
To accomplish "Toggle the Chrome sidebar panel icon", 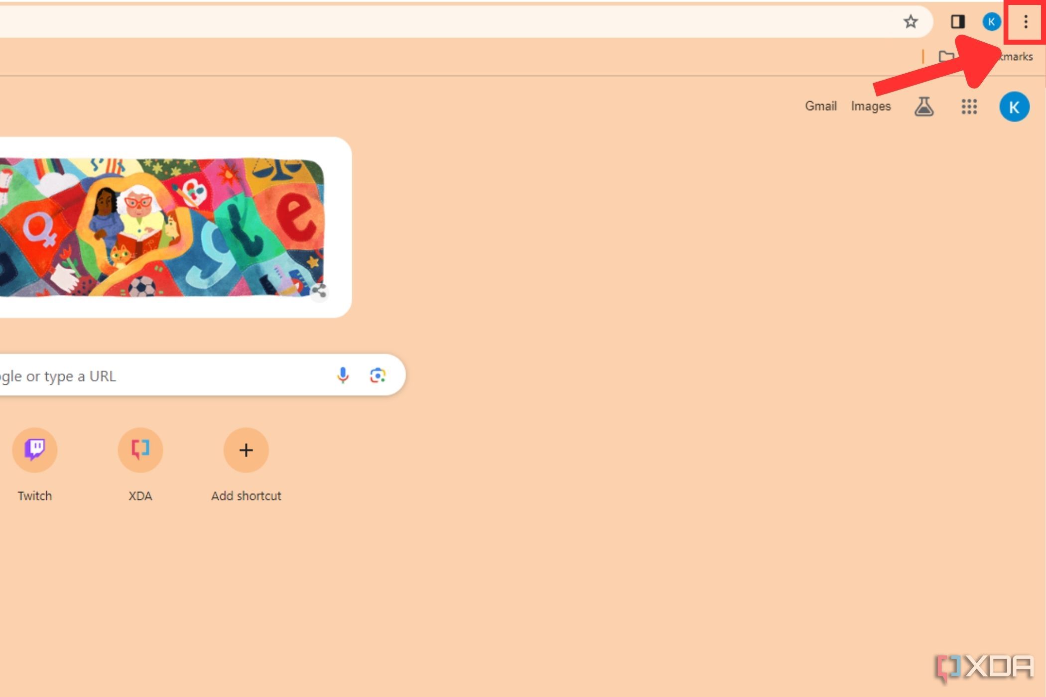I will coord(958,21).
